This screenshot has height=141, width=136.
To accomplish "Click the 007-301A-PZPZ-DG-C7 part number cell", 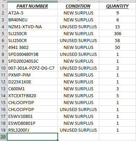I will [x=32, y=68].
